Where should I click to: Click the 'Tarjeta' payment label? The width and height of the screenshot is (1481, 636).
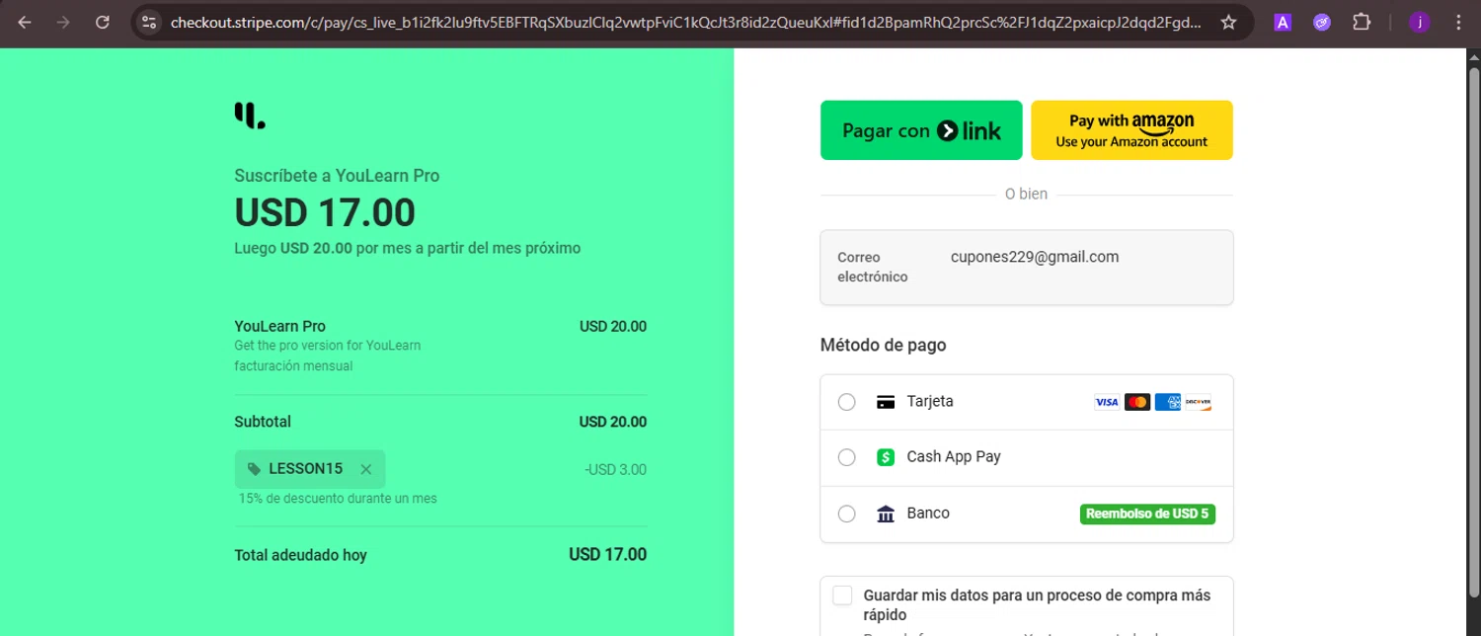pyautogui.click(x=930, y=401)
